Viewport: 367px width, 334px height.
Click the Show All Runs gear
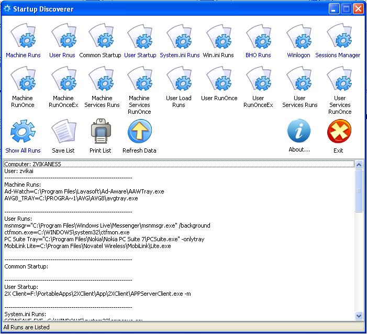tap(23, 131)
